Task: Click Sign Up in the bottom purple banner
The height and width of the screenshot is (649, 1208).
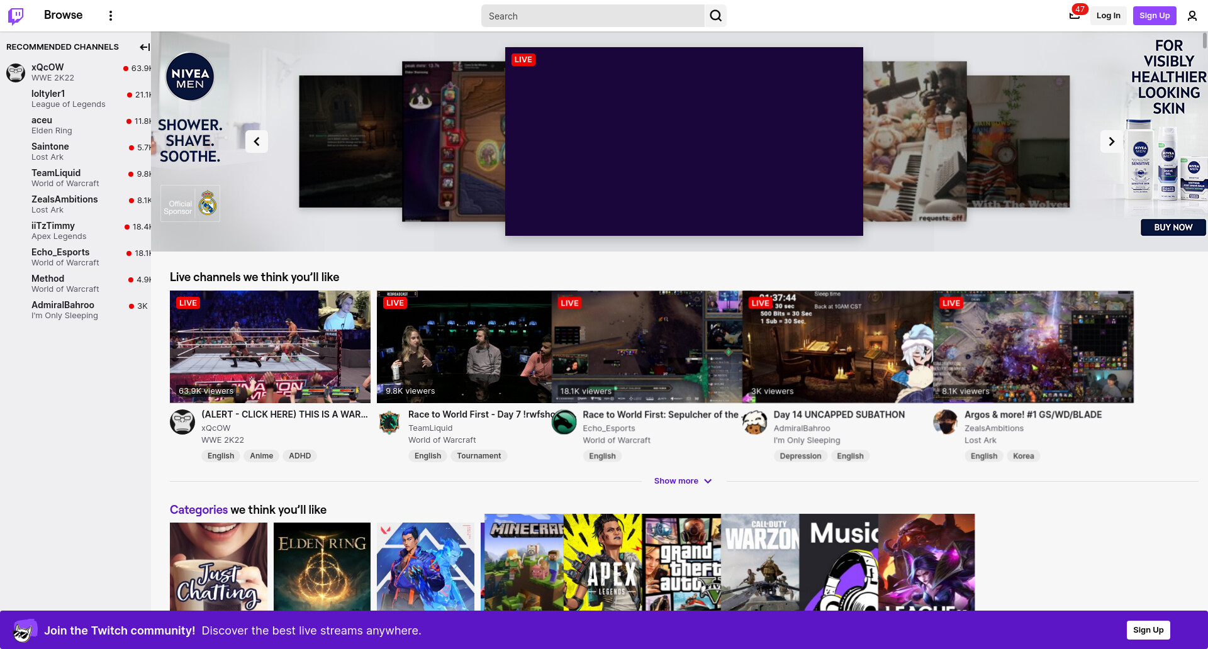Action: (1148, 630)
